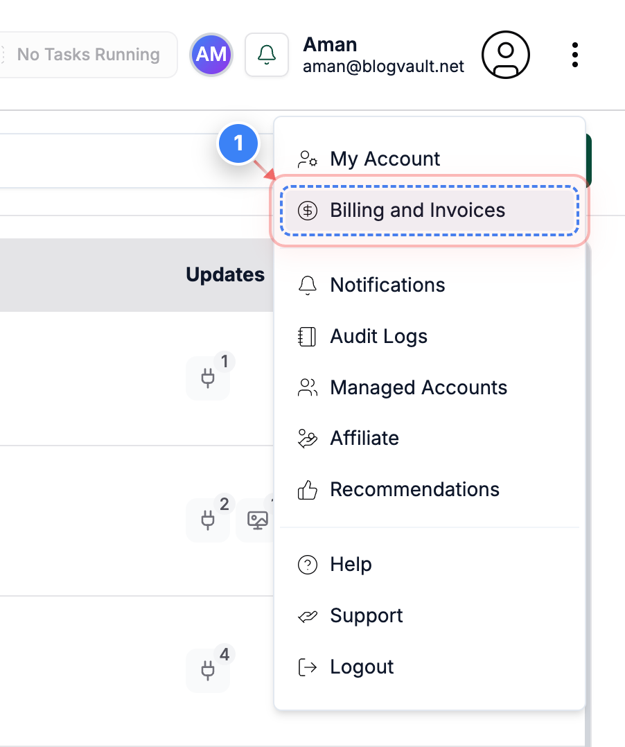
Task: Click the plugin icon with badge 1
Action: click(208, 378)
